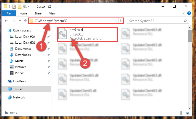Toggle pin beside Local Disk (C:)
Viewport: 196px width, 119px height.
coord(48,37)
